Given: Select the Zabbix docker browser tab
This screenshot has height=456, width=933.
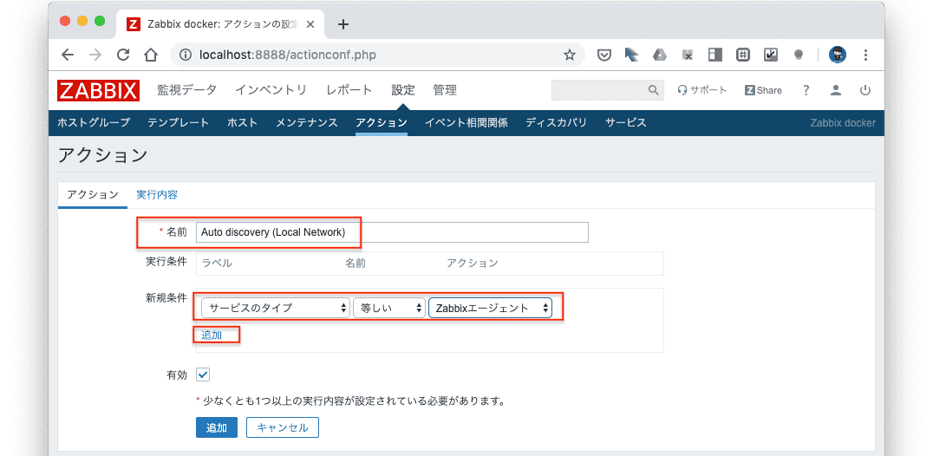Looking at the screenshot, I should (219, 24).
